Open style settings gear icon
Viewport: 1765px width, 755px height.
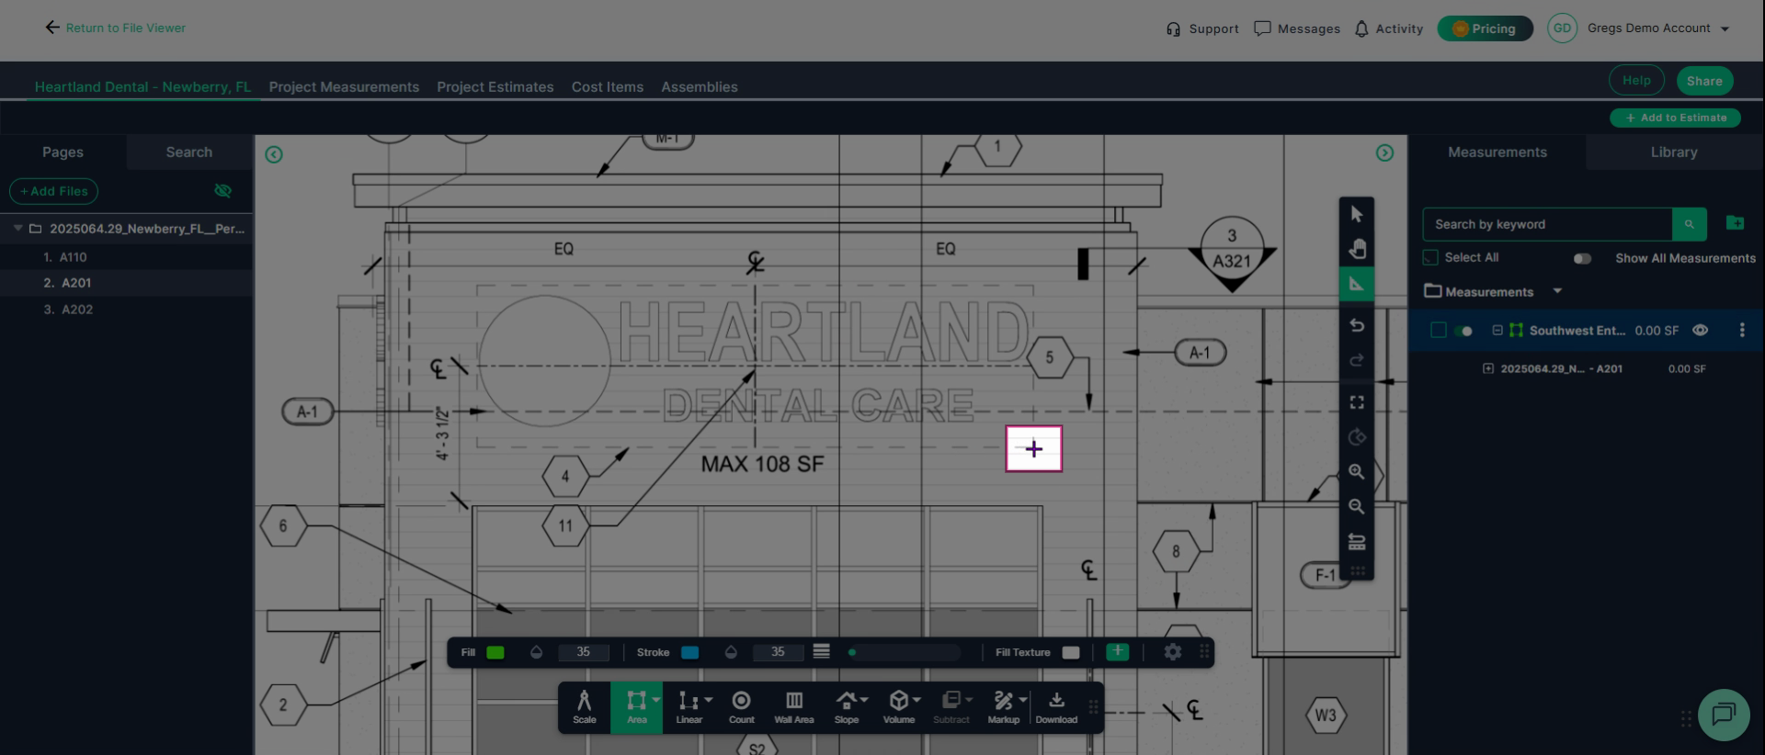[1172, 652]
